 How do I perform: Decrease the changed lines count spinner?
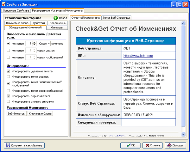point(34,45)
